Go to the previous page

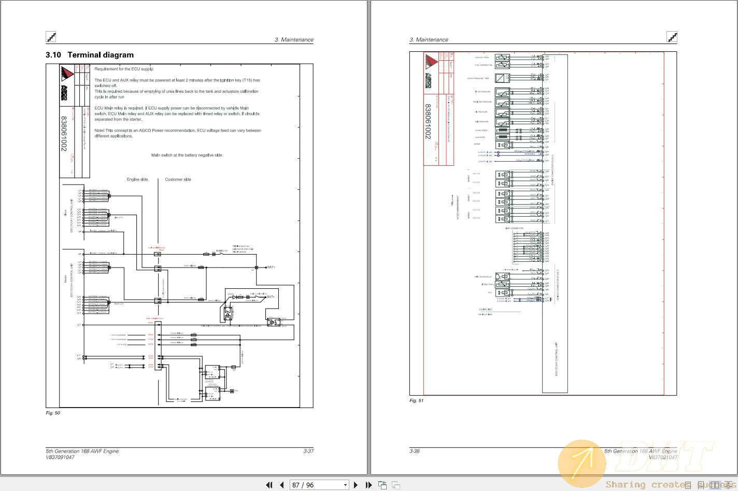coord(281,485)
